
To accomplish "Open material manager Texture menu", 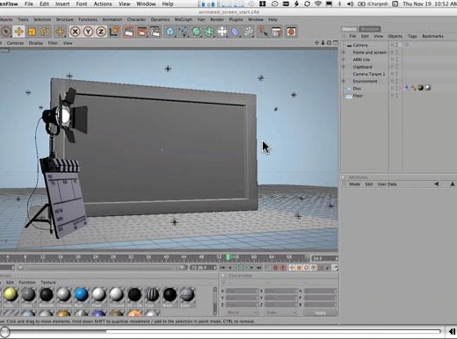I will click(x=48, y=282).
